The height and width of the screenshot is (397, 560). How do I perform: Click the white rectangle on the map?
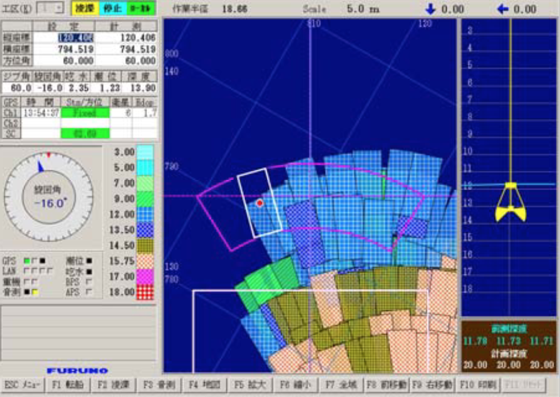260,203
